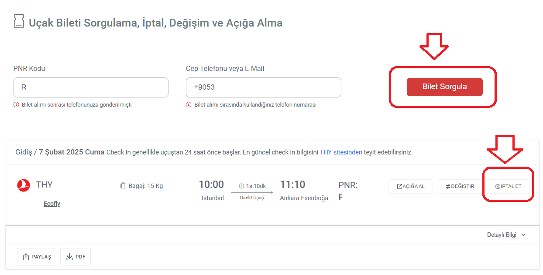
Task: Click the İPTAL ET button
Action: (508, 186)
